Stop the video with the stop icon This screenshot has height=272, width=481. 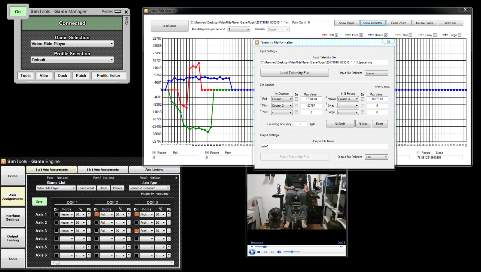coord(259,252)
